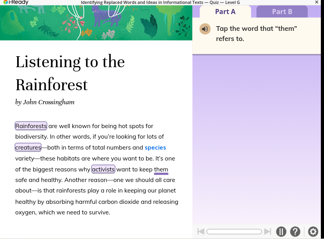Click the lesson progress bar
Image resolution: width=324 pixels, height=239 pixels.
pyautogui.click(x=234, y=232)
